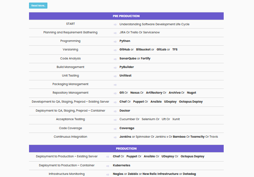254x177 pixels.
Task: Click the Selenium text in Acceptance Testing
Action: point(148,119)
